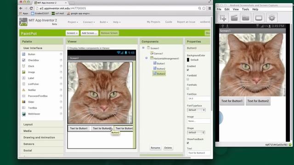Open the FontTypeface dropdown
The height and width of the screenshot is (165, 294).
(196, 110)
